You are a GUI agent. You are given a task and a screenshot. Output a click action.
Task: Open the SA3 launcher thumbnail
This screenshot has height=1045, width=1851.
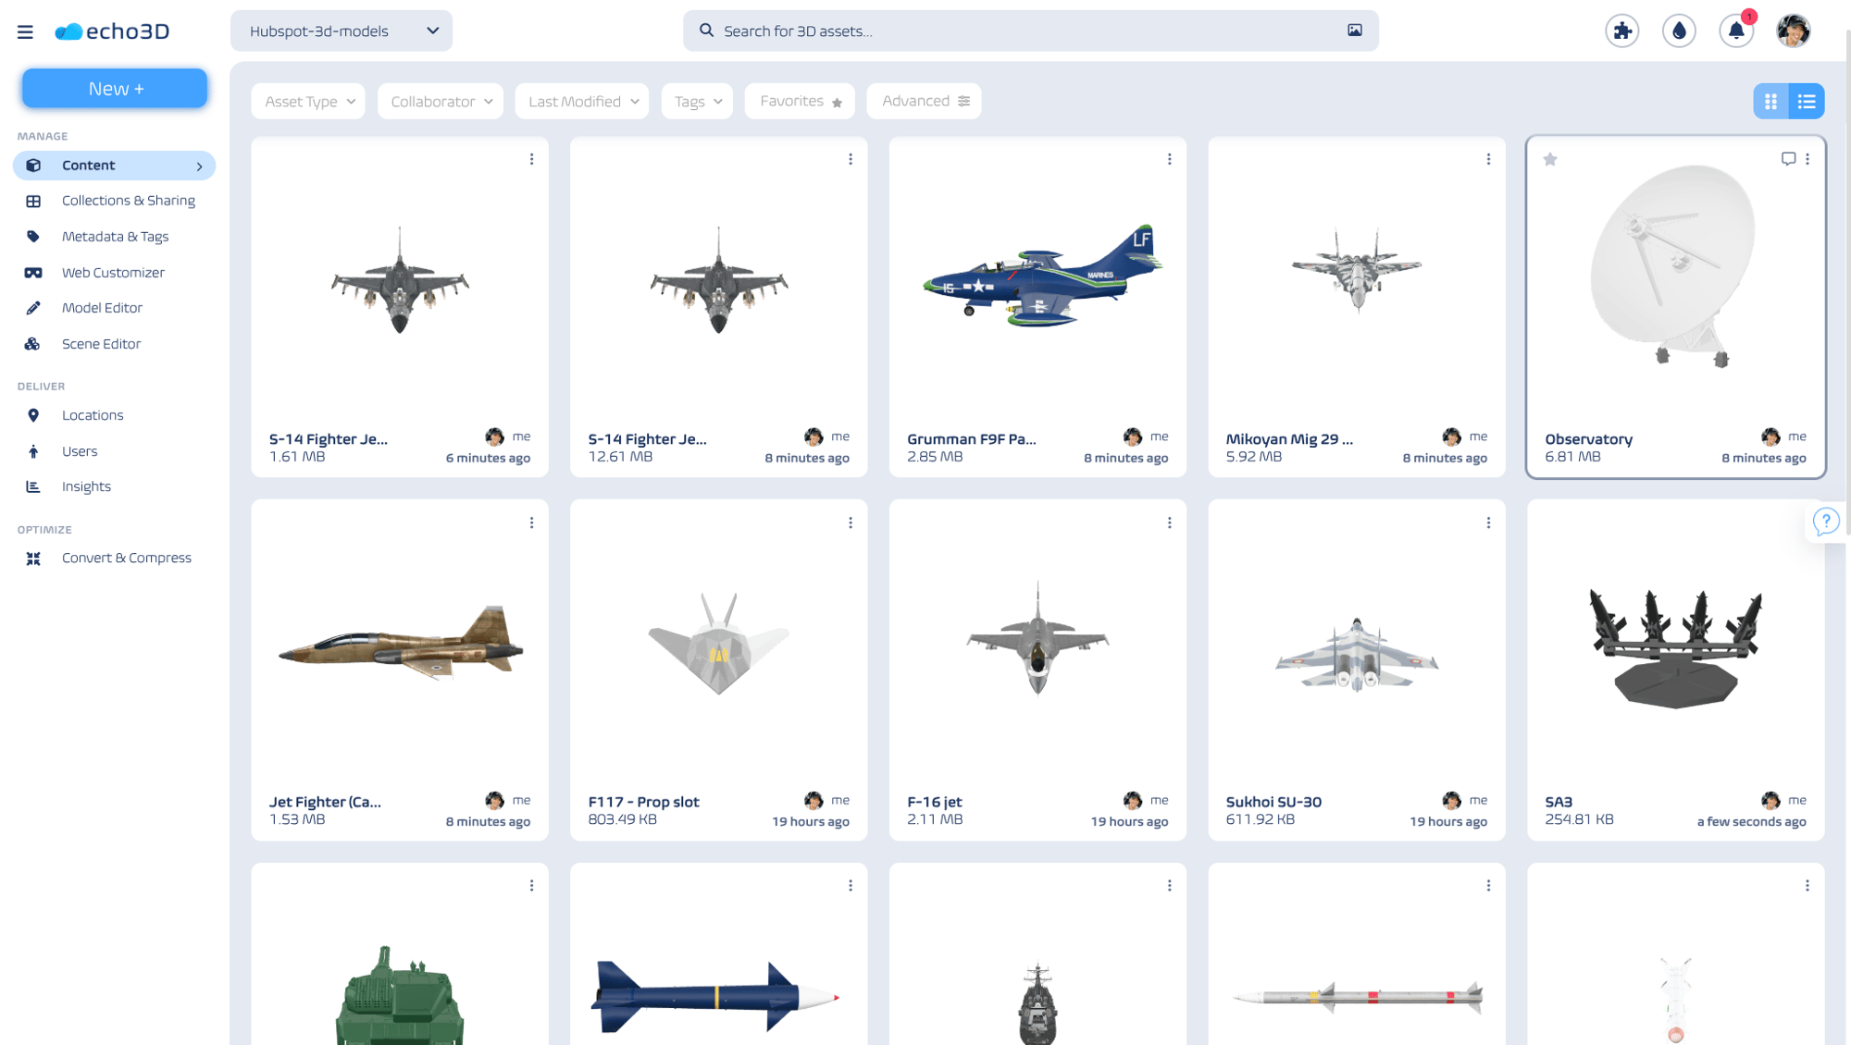coord(1676,647)
